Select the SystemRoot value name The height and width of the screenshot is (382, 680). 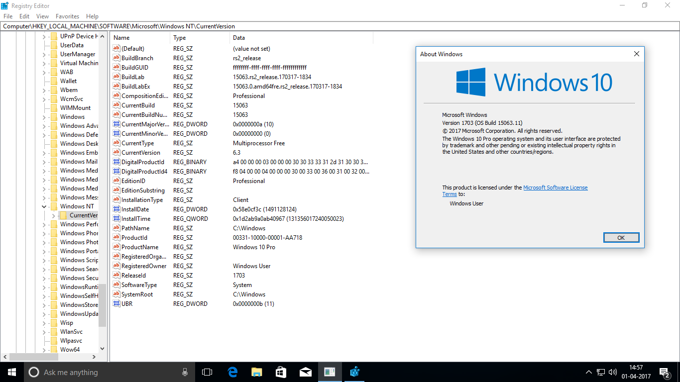click(x=137, y=294)
